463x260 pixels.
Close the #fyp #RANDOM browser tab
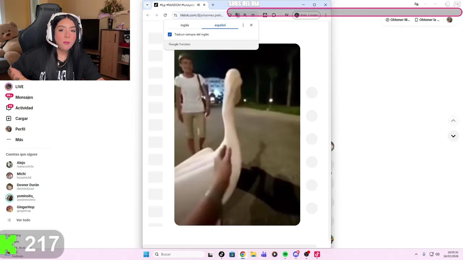[204, 5]
